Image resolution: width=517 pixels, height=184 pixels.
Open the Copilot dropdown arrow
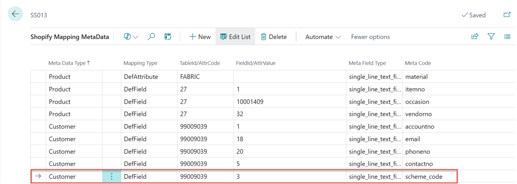click(x=136, y=37)
